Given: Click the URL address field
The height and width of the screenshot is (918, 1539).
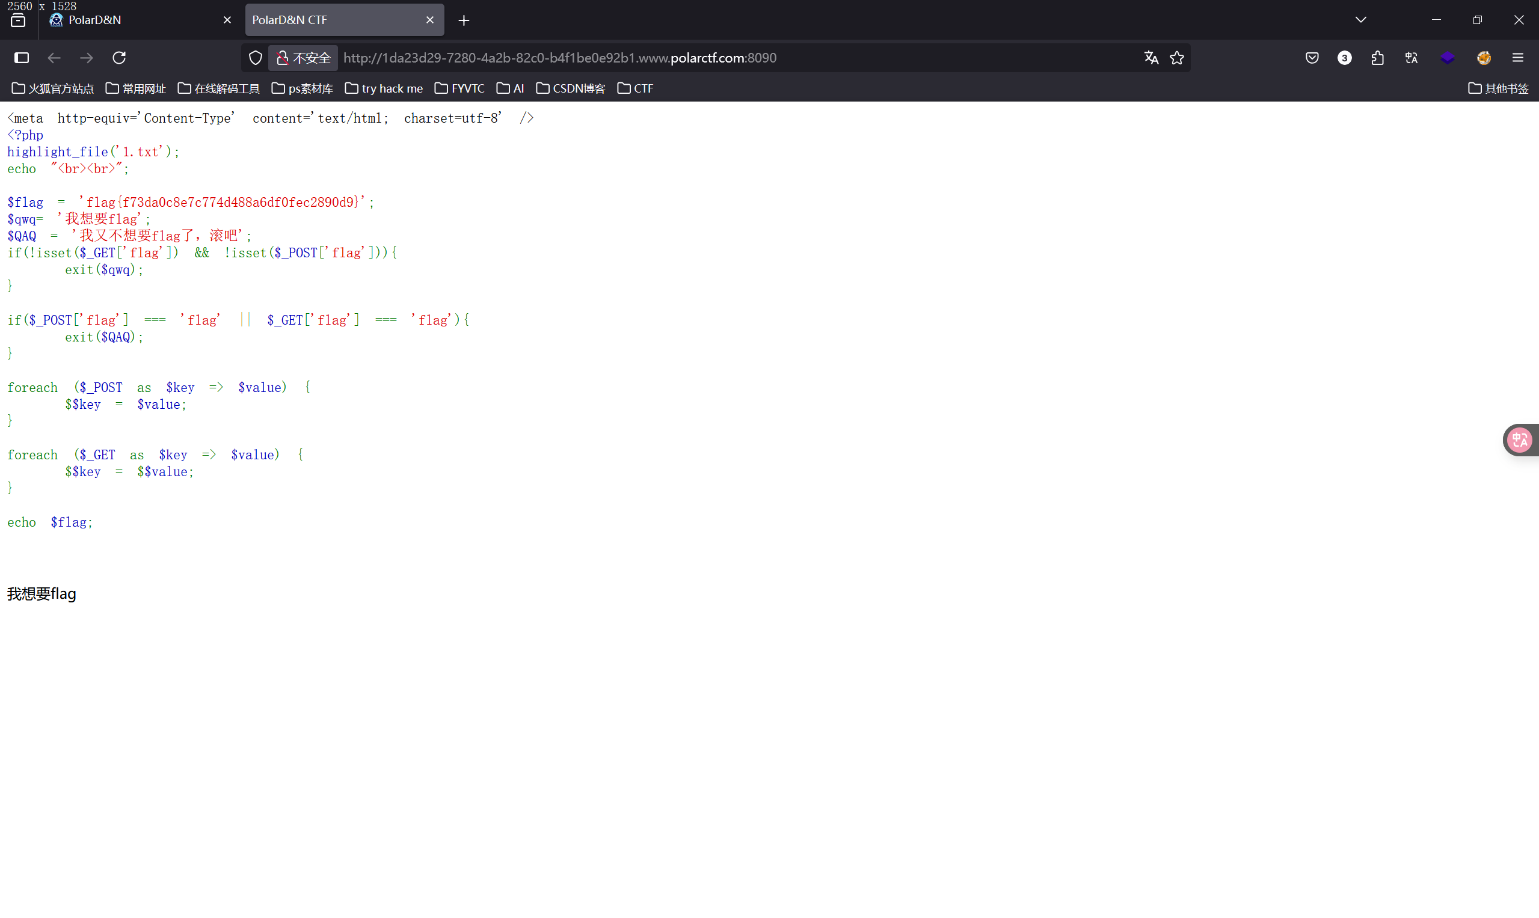Looking at the screenshot, I should click(x=681, y=58).
